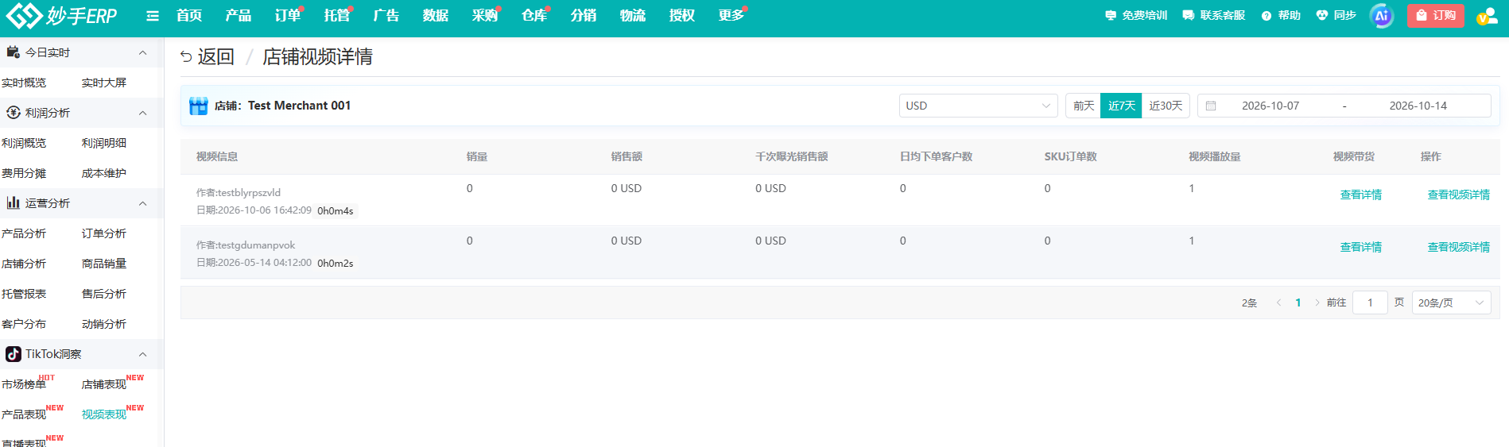Open the 托管 top menu
The image size is (1509, 447).
tap(337, 16)
